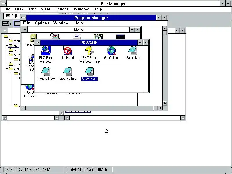Select the highlighted Order Form icon
The image size is (232, 174).
pyautogui.click(x=90, y=72)
